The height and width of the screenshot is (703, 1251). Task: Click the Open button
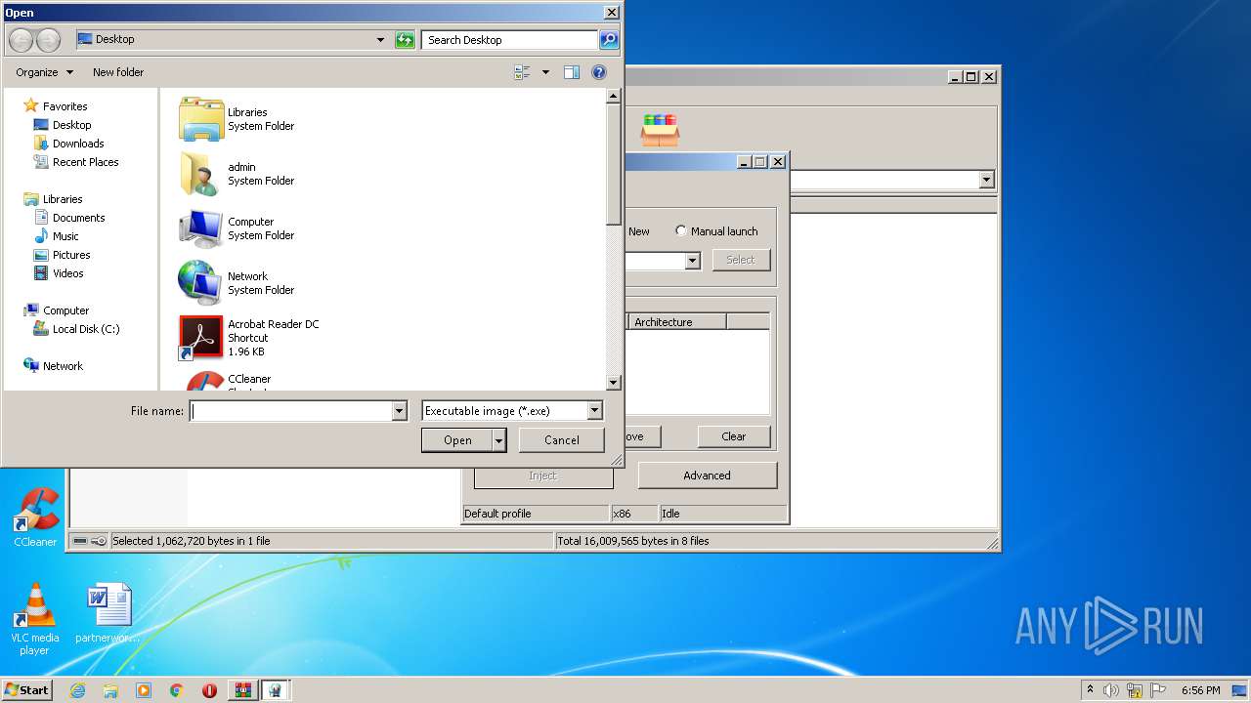(457, 440)
